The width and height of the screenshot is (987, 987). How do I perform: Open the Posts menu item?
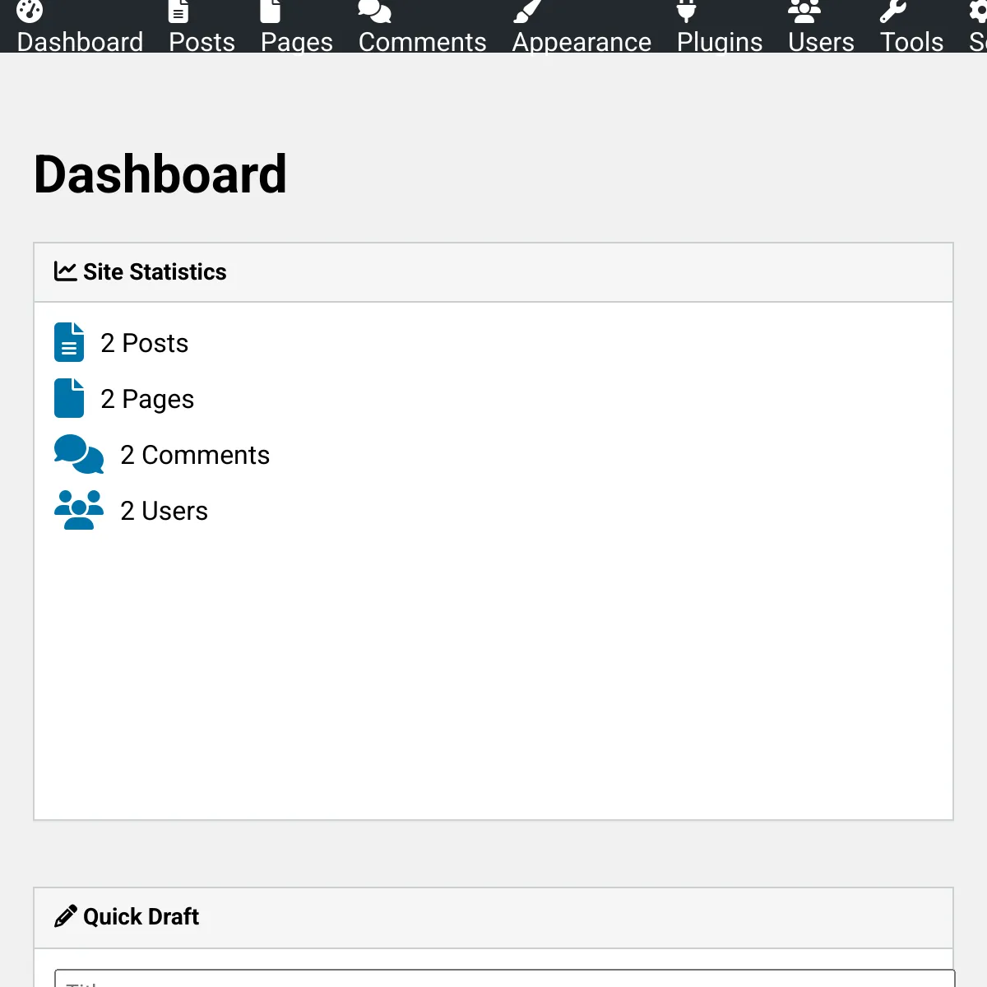coord(202,42)
